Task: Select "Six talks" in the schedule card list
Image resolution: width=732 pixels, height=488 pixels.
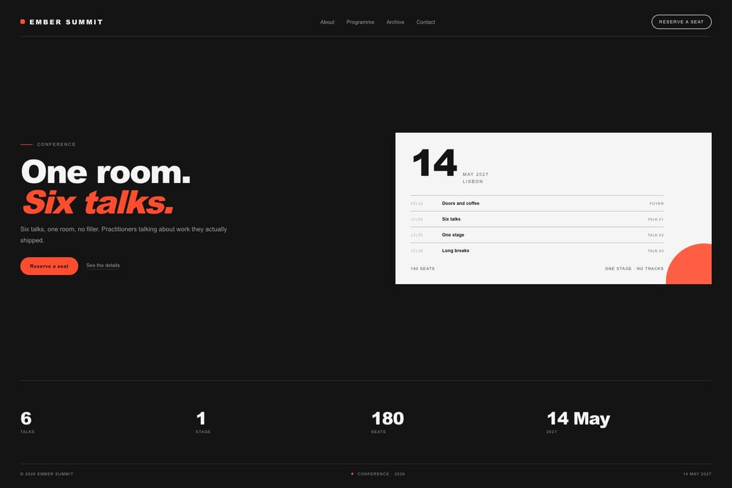Action: 451,219
